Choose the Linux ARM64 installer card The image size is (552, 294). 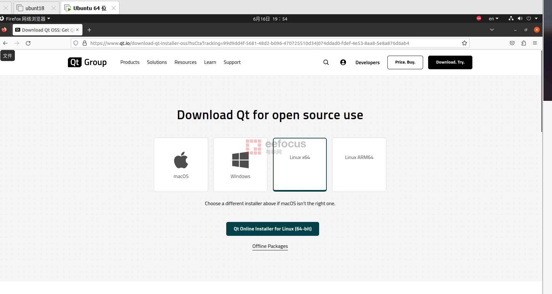tap(359, 165)
